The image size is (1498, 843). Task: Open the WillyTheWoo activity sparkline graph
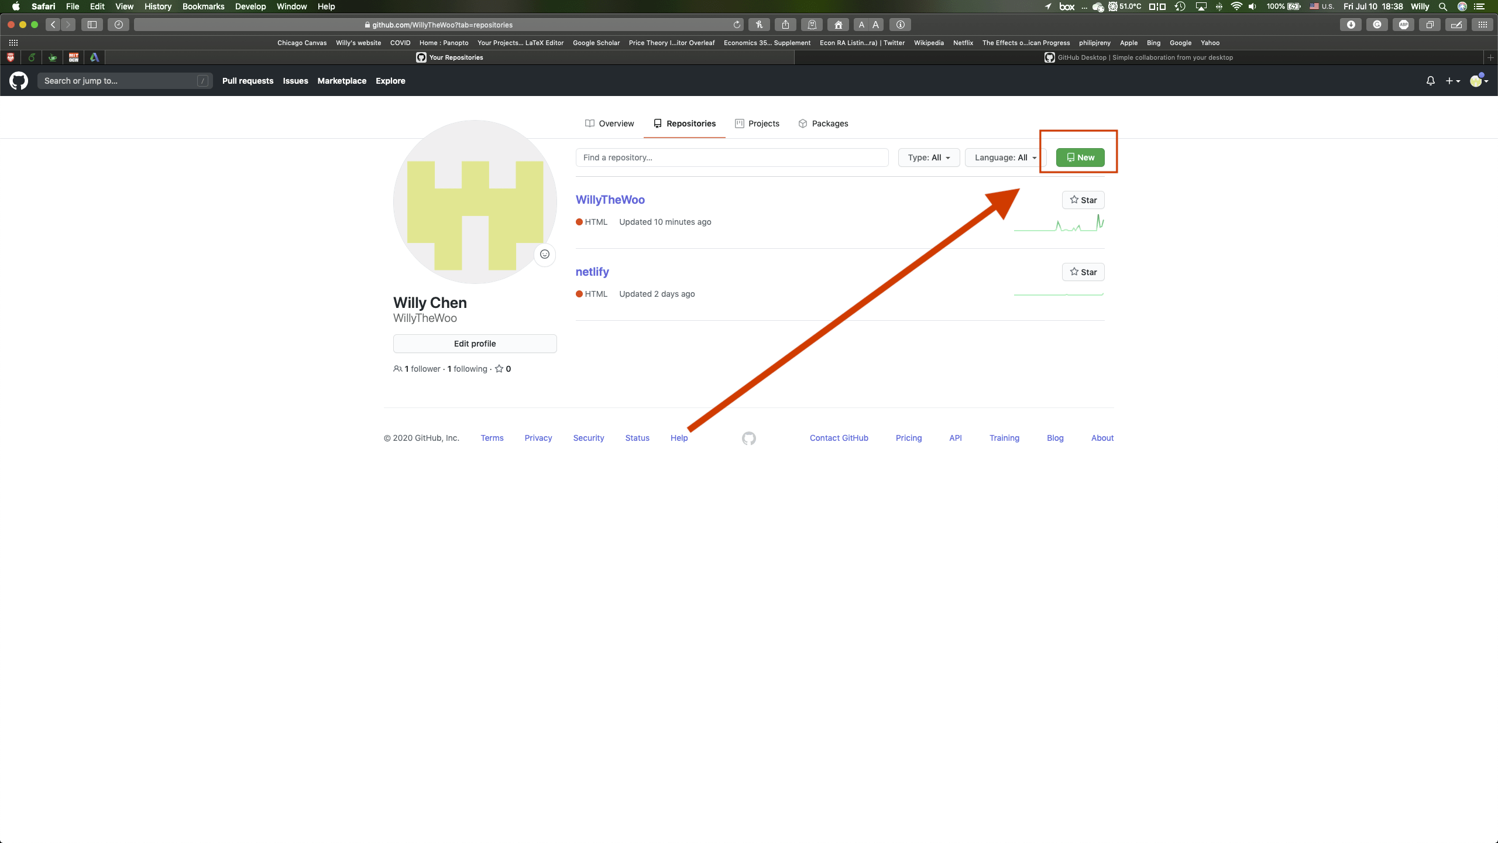click(1059, 222)
